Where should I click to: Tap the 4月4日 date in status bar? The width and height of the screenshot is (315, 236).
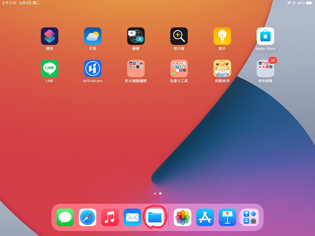point(25,3)
